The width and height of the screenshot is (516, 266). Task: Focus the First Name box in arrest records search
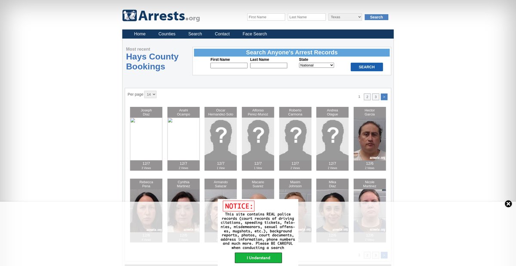[x=229, y=66]
